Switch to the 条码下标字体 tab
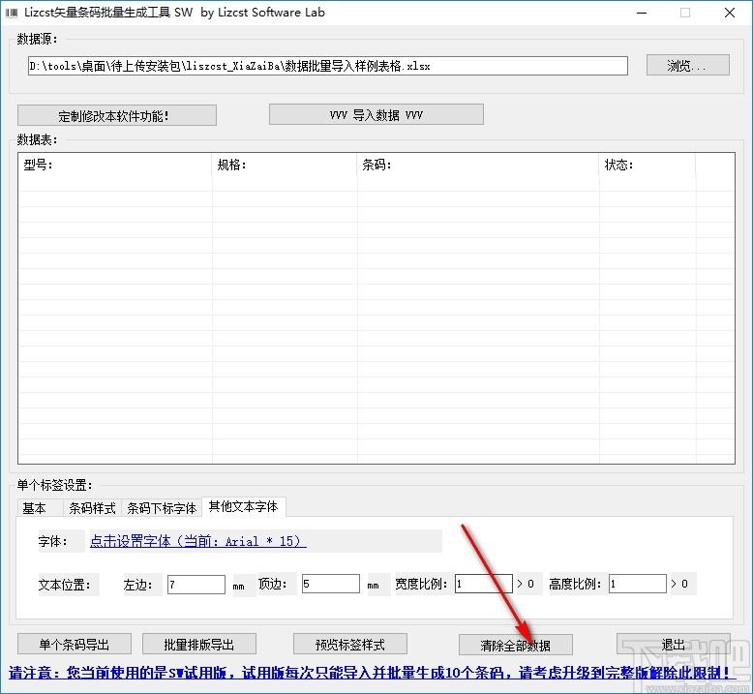The width and height of the screenshot is (753, 694). coord(162,507)
